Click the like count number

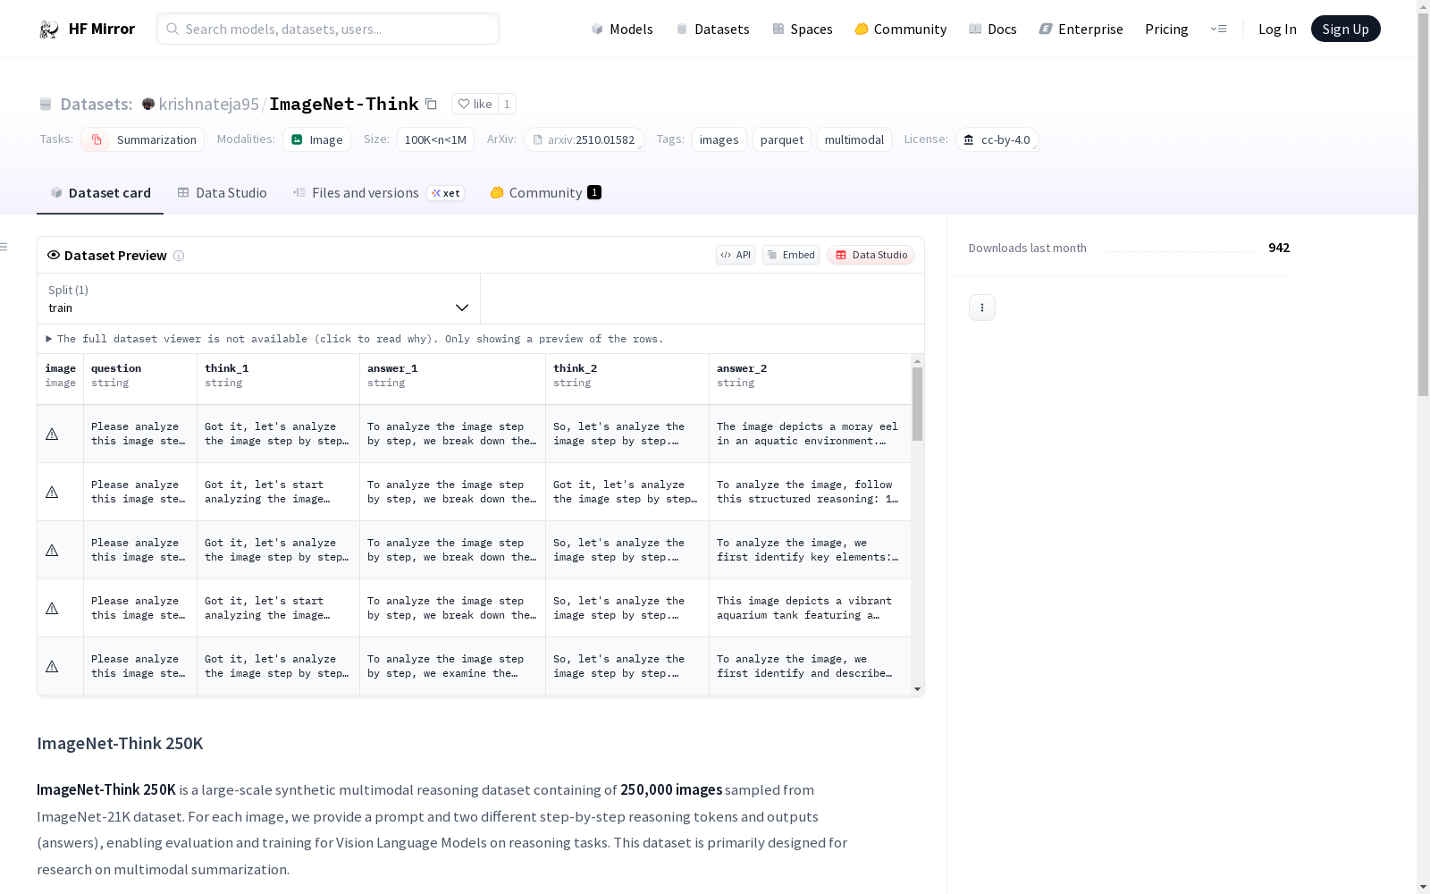[507, 104]
